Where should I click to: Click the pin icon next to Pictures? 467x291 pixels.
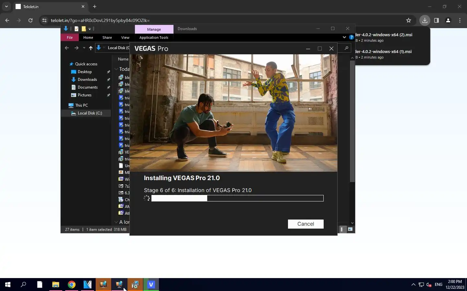(x=108, y=95)
